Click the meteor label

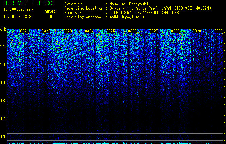point(51,11)
